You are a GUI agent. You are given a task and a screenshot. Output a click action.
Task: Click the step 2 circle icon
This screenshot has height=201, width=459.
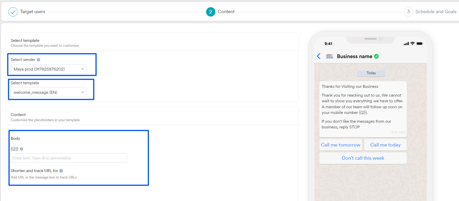pos(210,12)
